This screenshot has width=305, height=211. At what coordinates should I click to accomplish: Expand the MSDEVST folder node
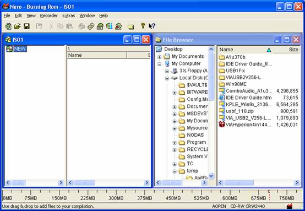coord(175,114)
